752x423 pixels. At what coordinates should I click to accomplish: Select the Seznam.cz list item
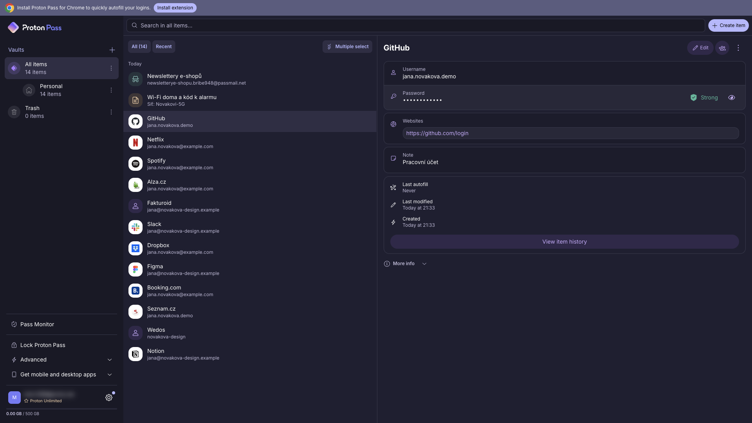tap(250, 312)
